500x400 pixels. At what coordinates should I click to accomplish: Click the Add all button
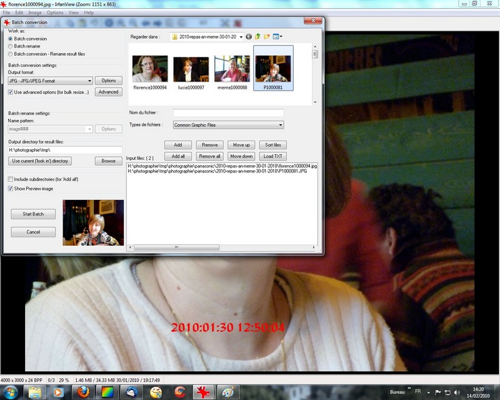click(178, 156)
